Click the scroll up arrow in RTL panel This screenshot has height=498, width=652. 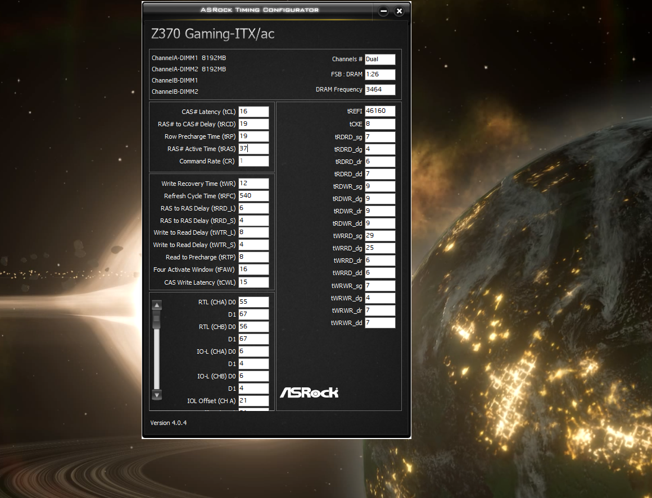157,305
